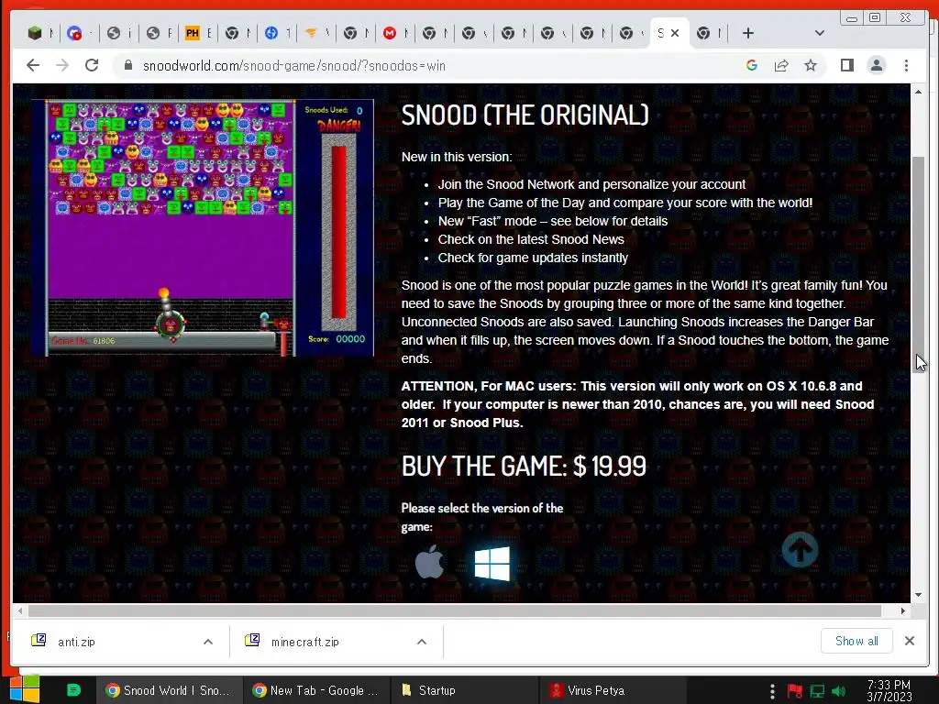This screenshot has width=939, height=704.
Task: Click the scroll-to-top arrow button
Action: click(800, 550)
